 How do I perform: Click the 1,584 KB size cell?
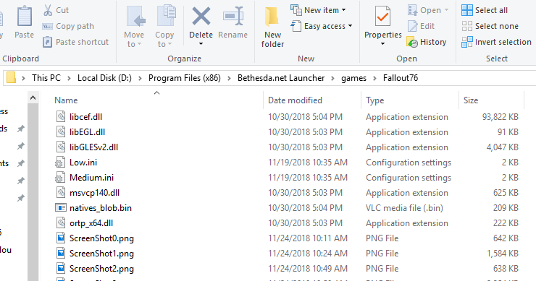503,254
